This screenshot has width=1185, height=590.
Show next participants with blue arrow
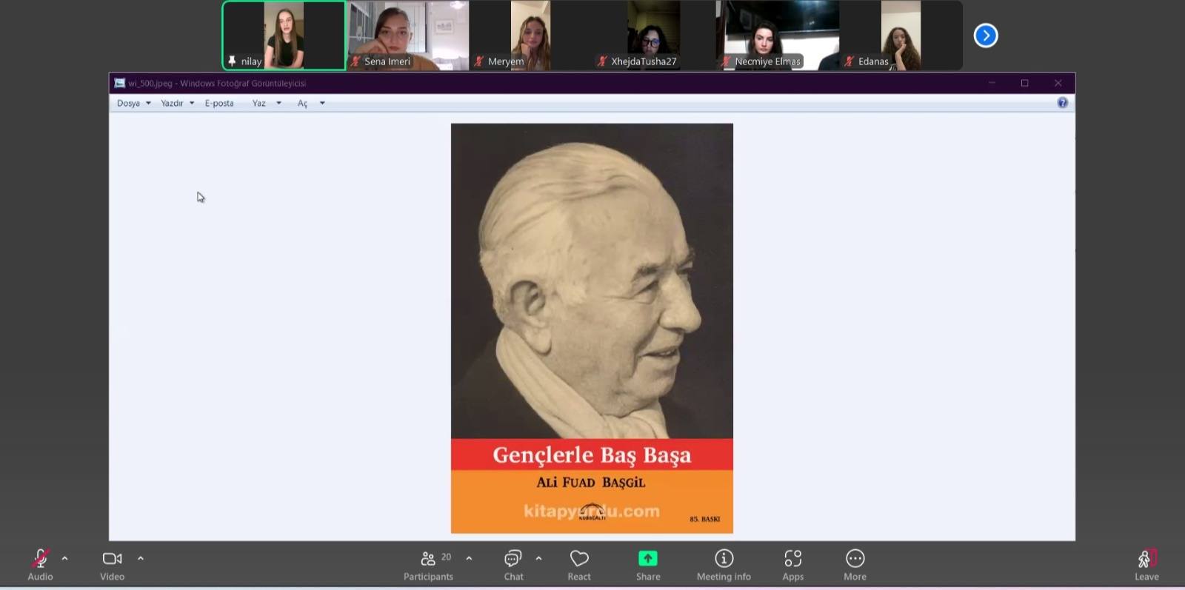986,36
